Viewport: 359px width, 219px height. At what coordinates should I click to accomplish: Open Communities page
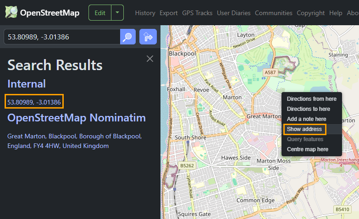click(x=274, y=13)
